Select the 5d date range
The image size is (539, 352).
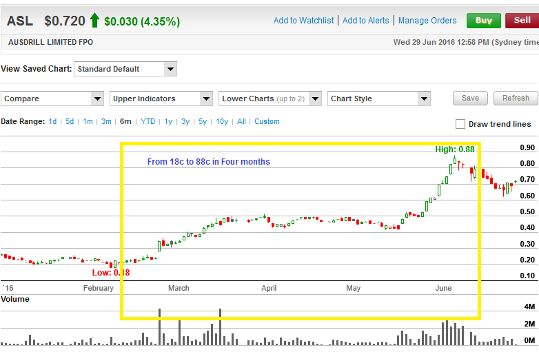coord(70,121)
